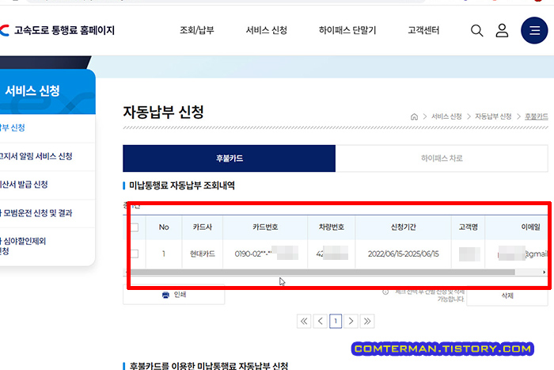The width and height of the screenshot is (554, 370).
Task: Select page 1 in pagination
Action: (336, 321)
